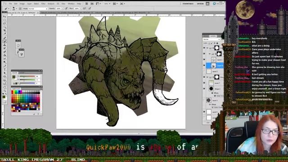Screen dimensions: 288x162
Task: Select the Rectangular Marquee tool
Action: [4, 20]
